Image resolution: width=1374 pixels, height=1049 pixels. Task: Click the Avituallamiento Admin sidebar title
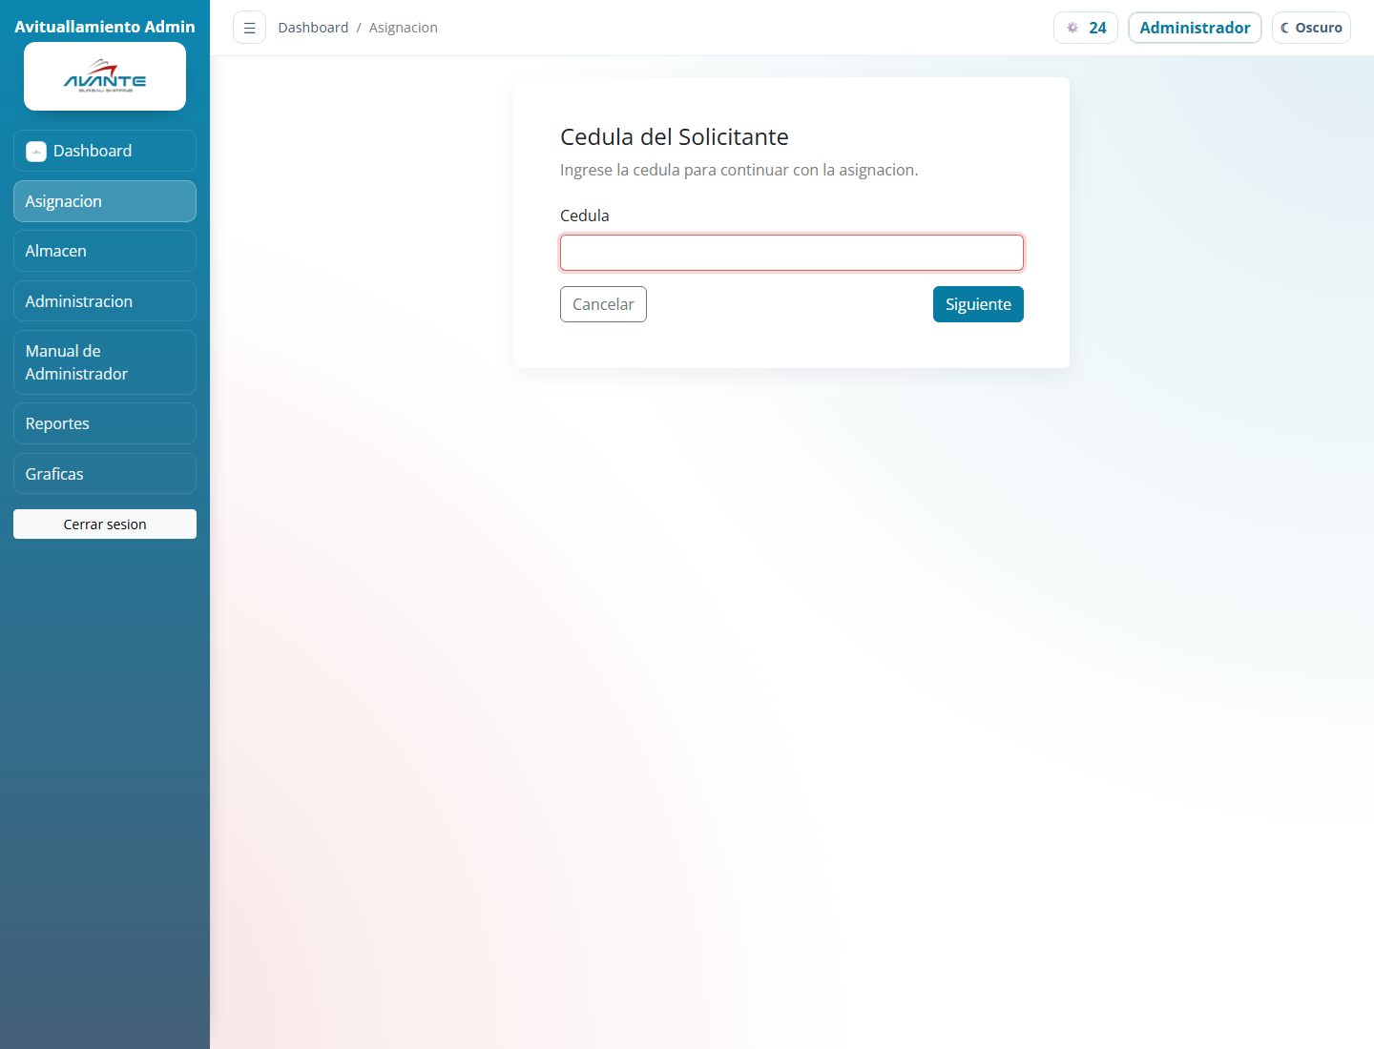(x=105, y=27)
